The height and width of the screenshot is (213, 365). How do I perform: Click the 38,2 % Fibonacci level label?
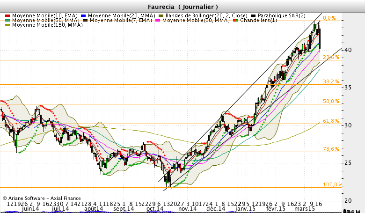pyautogui.click(x=331, y=81)
